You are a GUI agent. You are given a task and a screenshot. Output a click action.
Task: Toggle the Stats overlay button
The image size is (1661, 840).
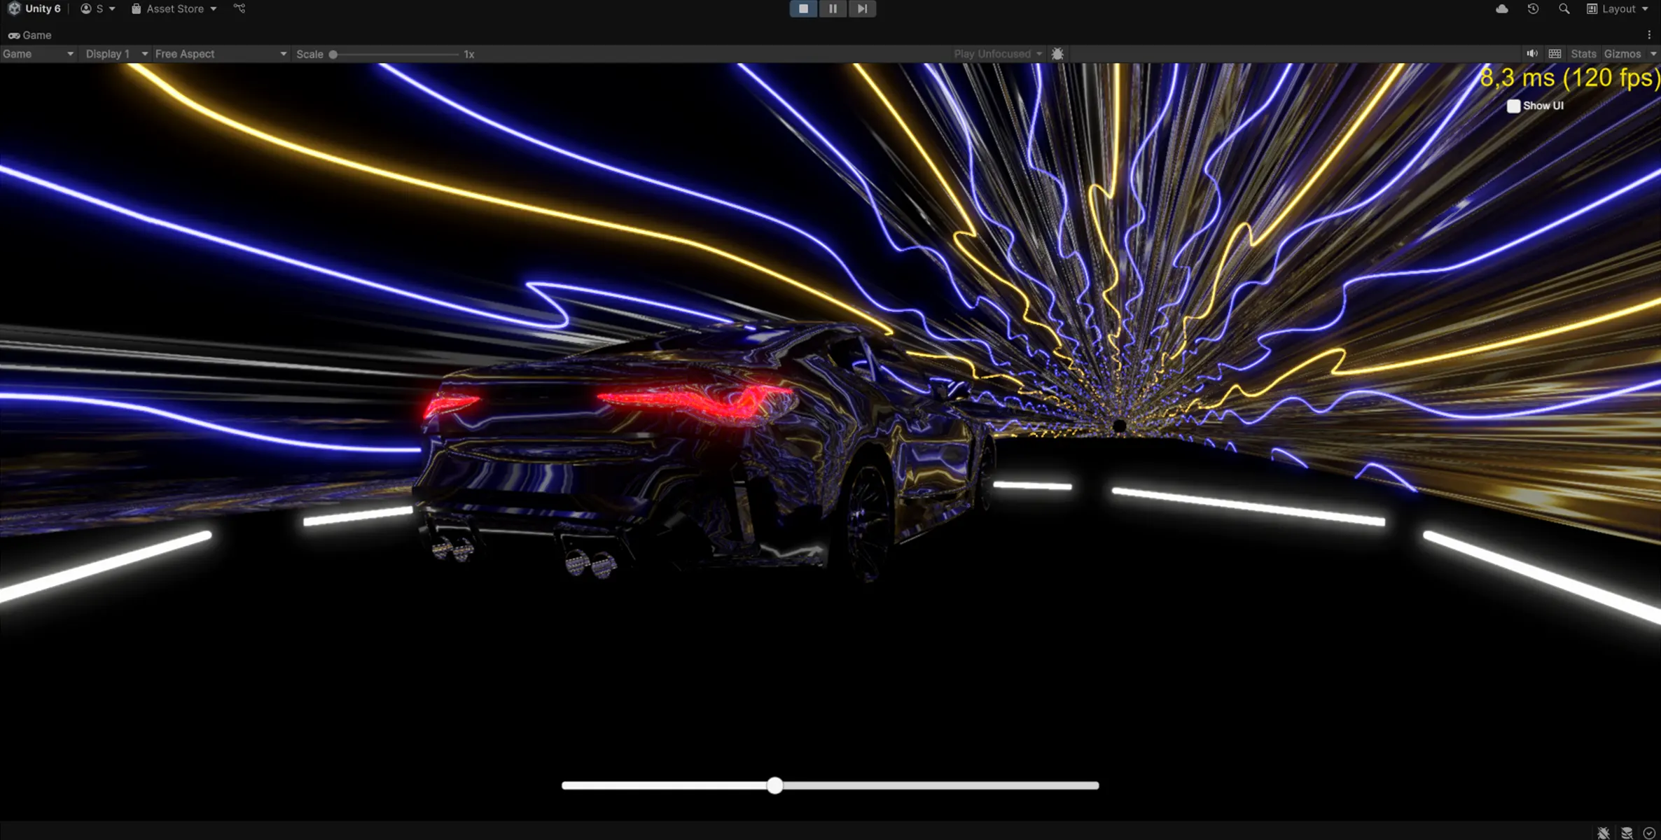point(1583,54)
